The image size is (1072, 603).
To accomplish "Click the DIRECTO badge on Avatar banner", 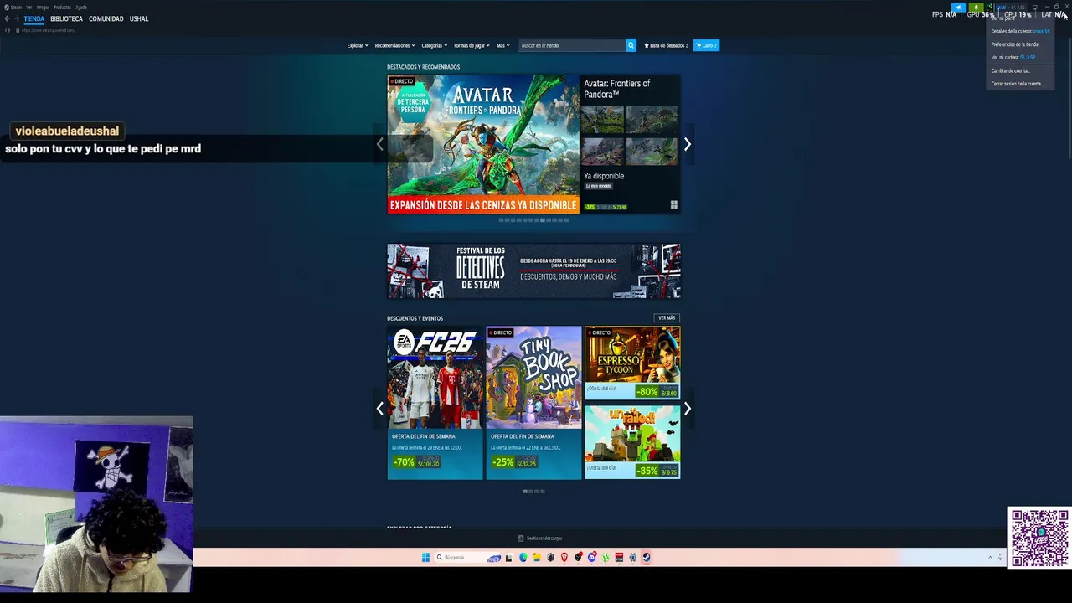I will point(401,81).
